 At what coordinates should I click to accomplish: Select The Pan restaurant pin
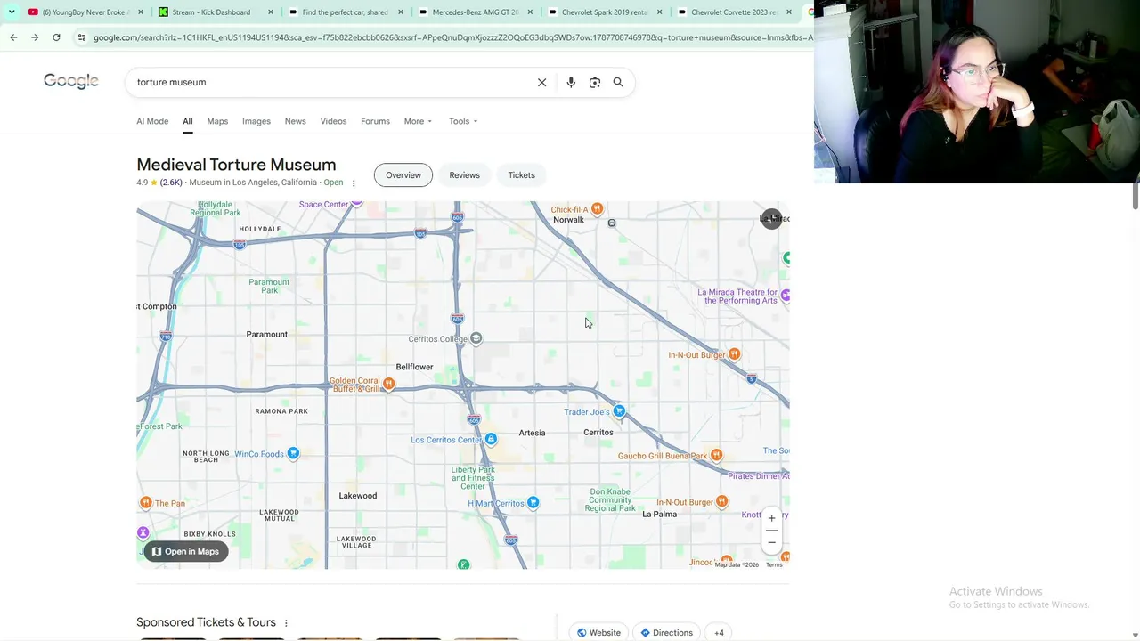tap(146, 503)
